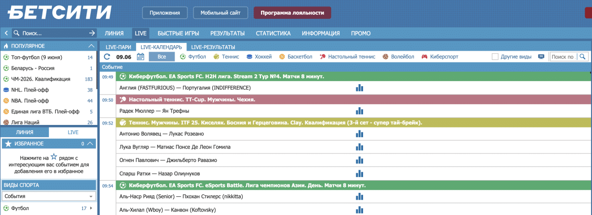592x215 pixels.
Task: Click the sidebar search go arrow
Action: click(x=92, y=33)
